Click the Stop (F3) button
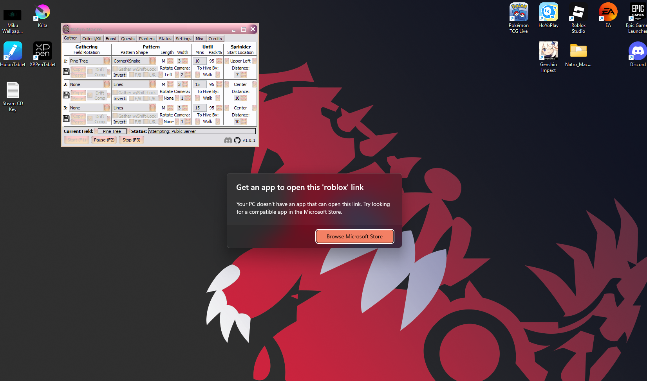This screenshot has width=647, height=381. coord(131,140)
